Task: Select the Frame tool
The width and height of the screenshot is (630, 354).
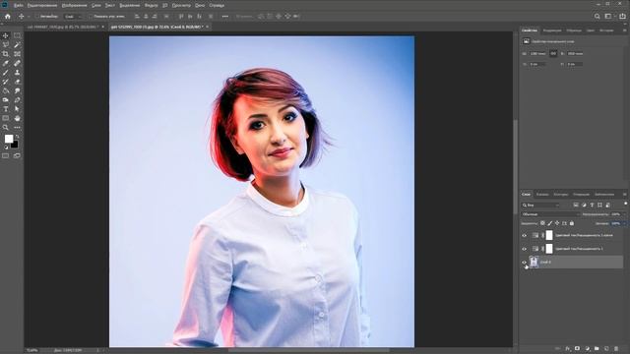Action: (x=17, y=54)
